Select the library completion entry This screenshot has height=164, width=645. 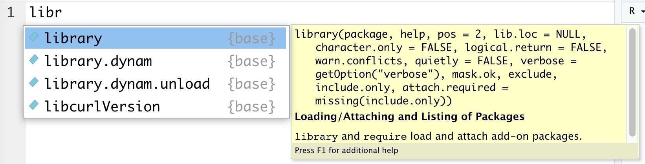(156, 38)
